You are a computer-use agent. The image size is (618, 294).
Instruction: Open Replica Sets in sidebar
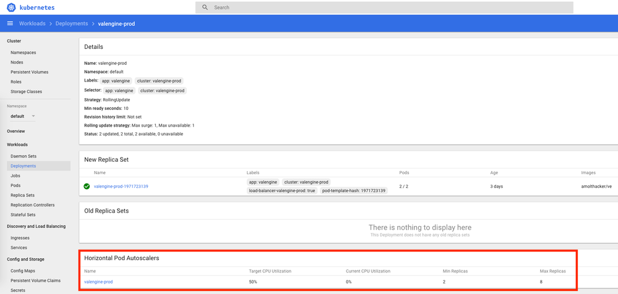pos(22,195)
